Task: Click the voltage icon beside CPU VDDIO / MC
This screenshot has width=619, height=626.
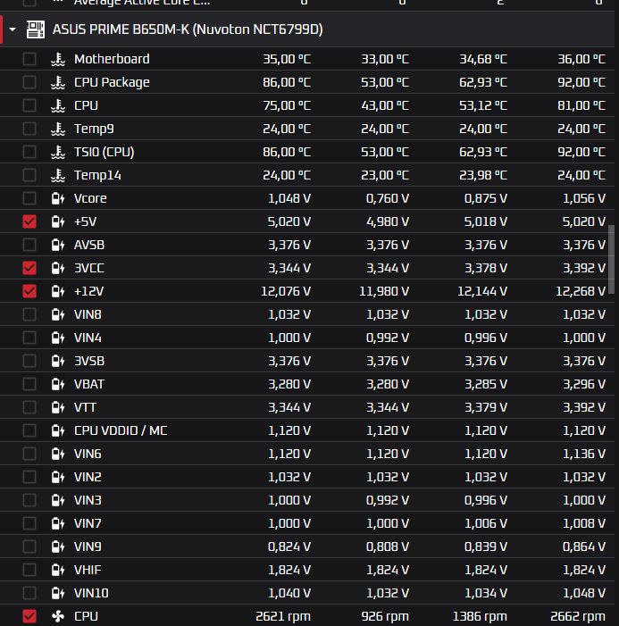Action: [58, 430]
